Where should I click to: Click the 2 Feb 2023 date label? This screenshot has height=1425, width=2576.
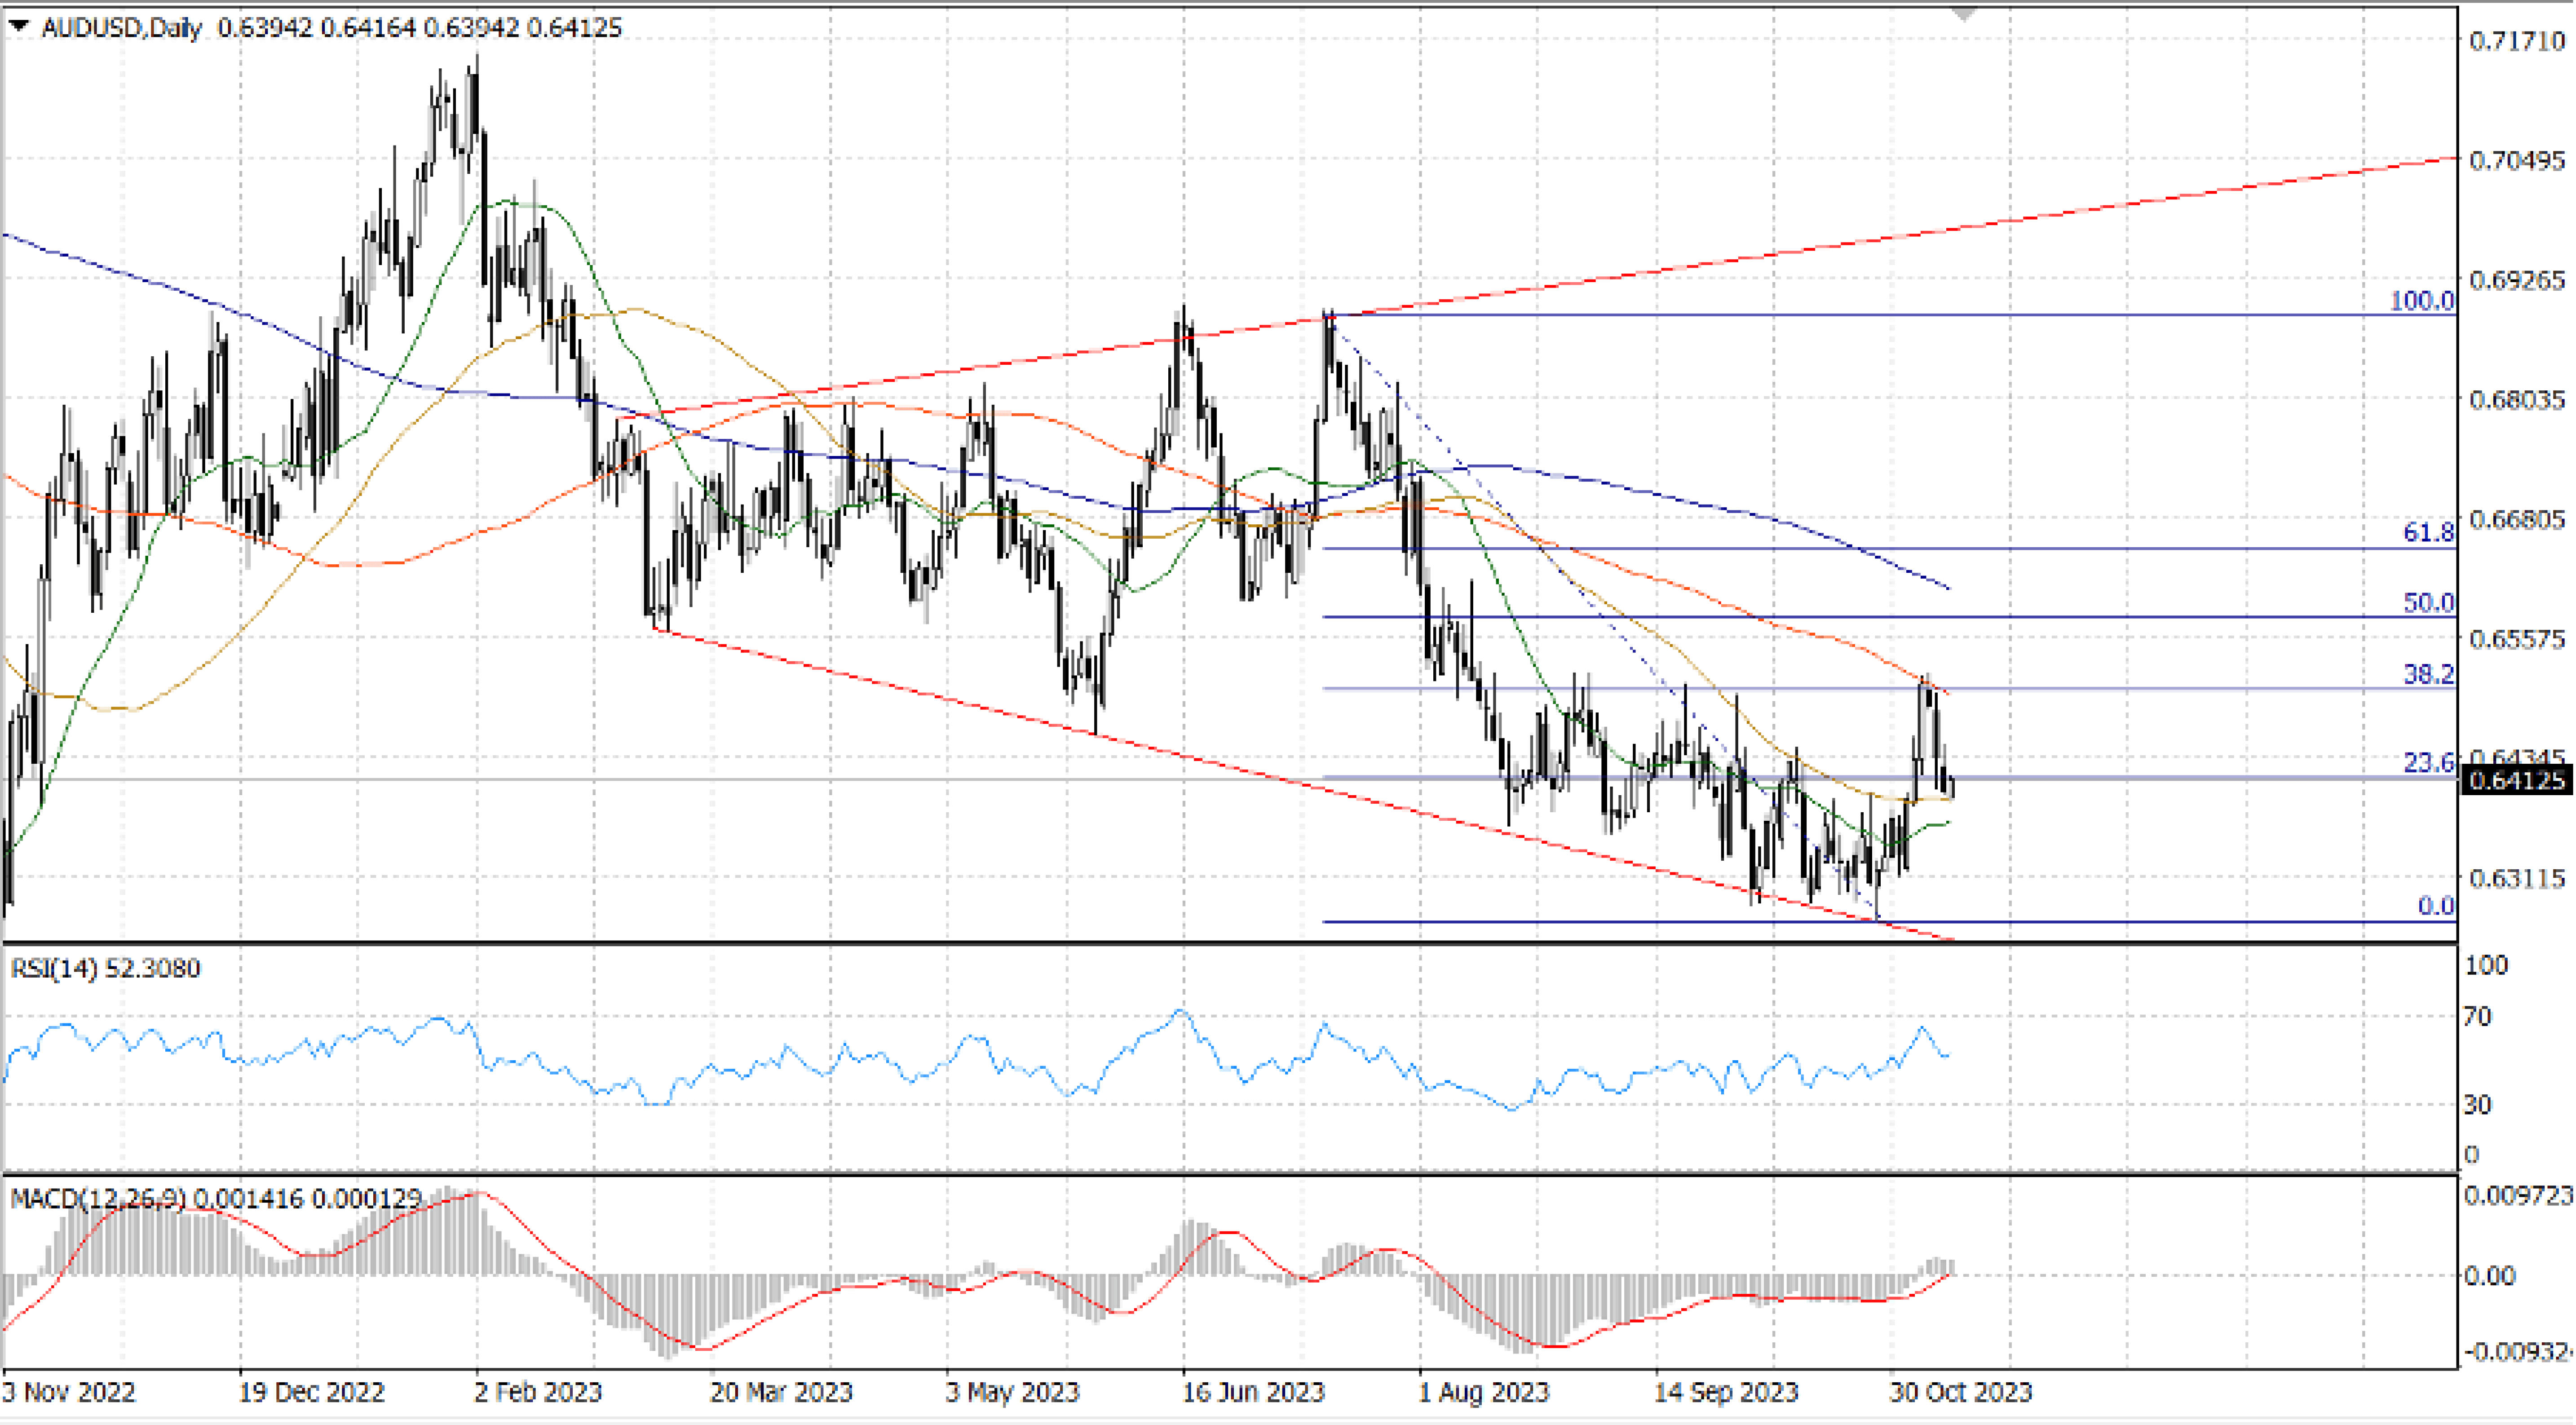pos(538,1392)
